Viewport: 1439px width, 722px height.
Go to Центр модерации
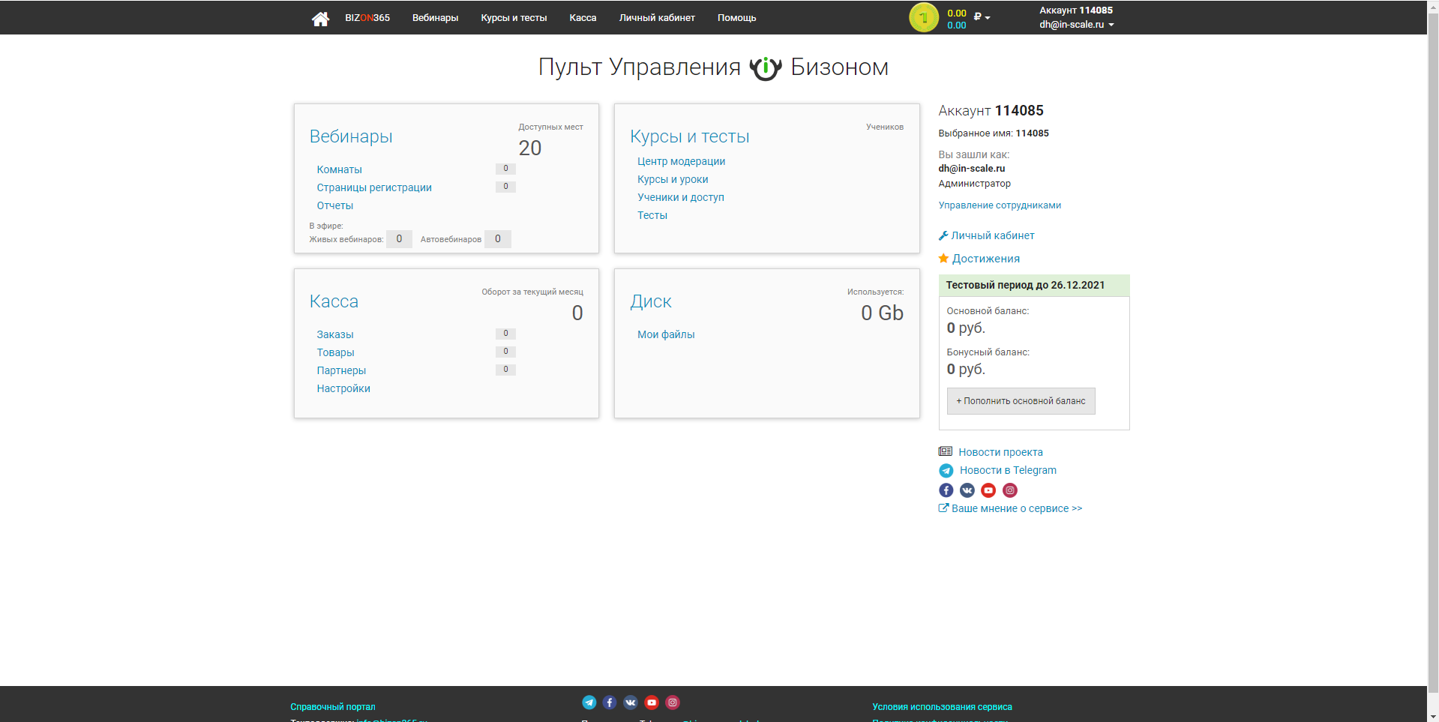[681, 161]
